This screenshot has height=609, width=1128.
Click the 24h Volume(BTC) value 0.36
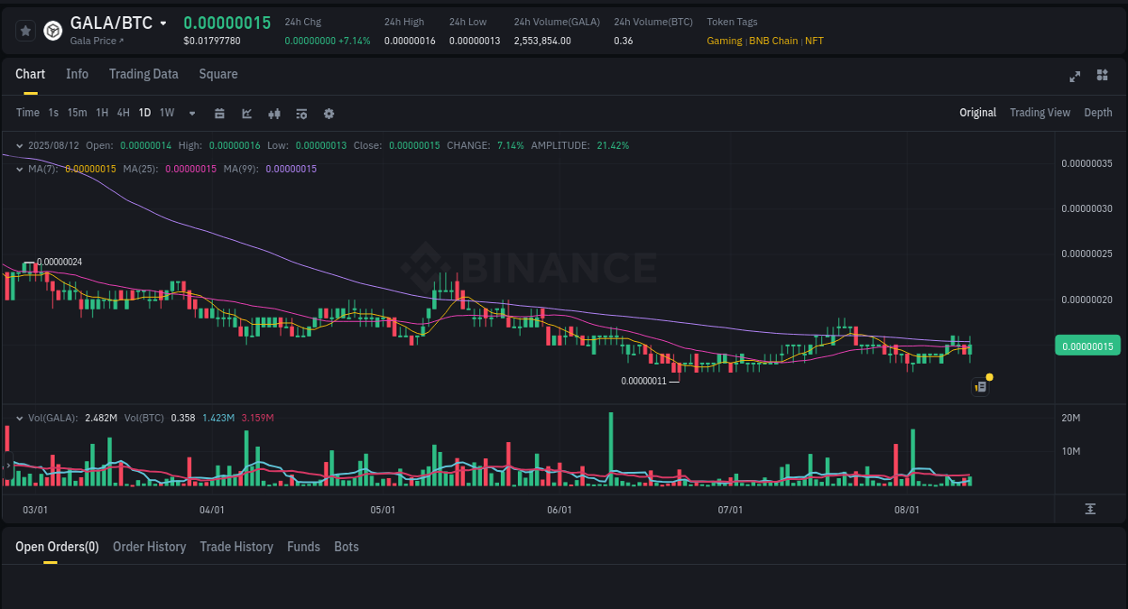pyautogui.click(x=624, y=41)
